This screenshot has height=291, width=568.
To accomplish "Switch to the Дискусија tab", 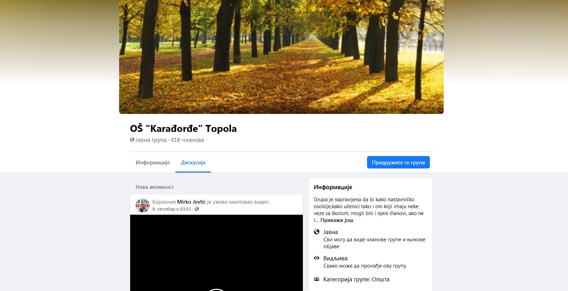I will (x=193, y=163).
